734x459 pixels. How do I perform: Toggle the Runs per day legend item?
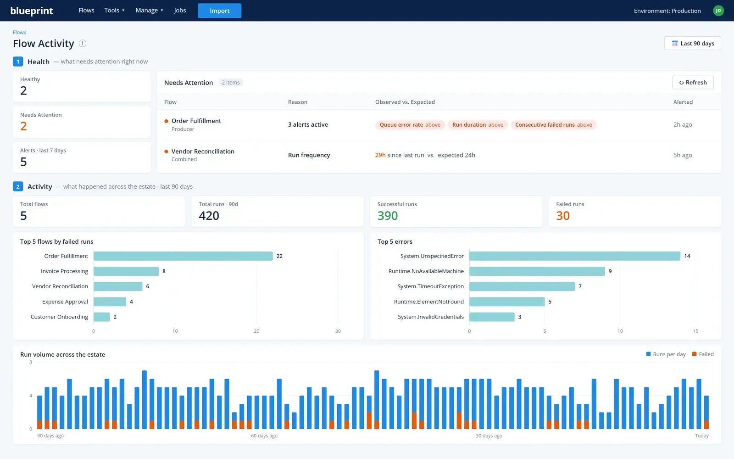[666, 354]
